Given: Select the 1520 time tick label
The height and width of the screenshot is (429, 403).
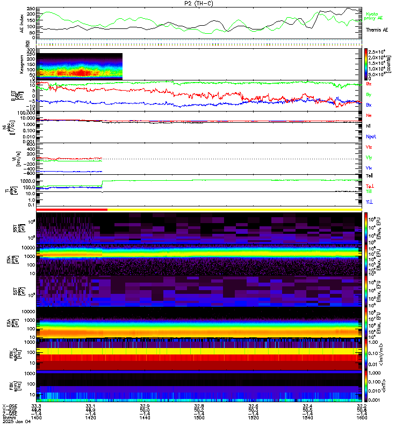Looking at the screenshot, I should coord(253,418).
